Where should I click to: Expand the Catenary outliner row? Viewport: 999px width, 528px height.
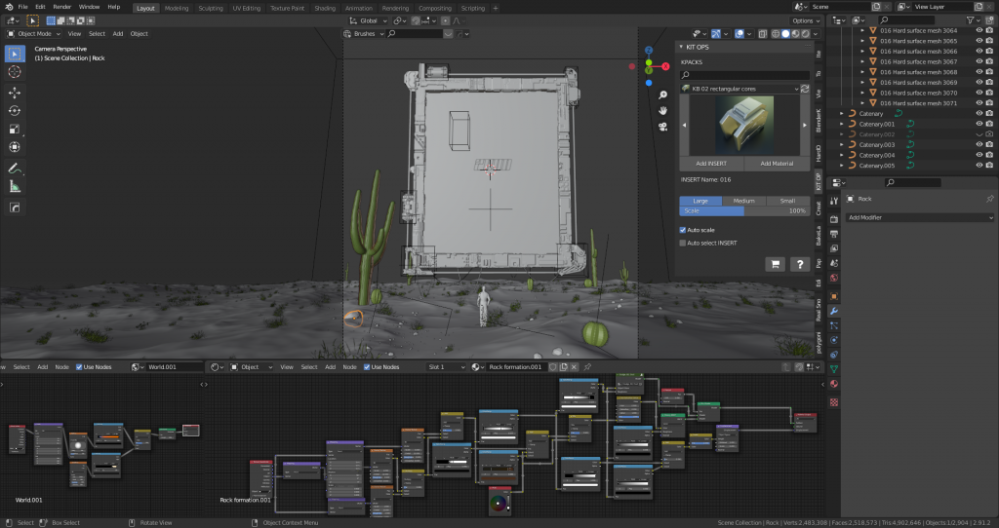842,114
